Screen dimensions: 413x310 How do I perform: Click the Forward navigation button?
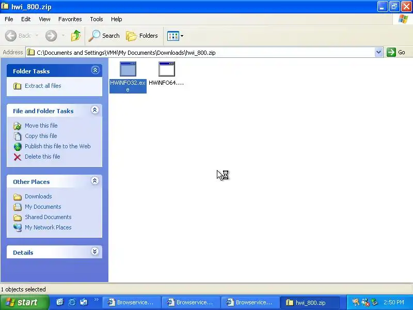51,36
